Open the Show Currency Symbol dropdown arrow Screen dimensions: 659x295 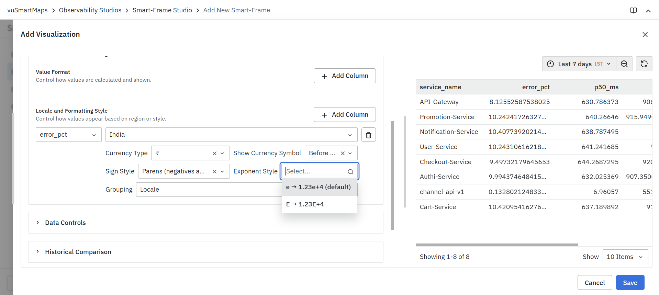[x=350, y=153]
